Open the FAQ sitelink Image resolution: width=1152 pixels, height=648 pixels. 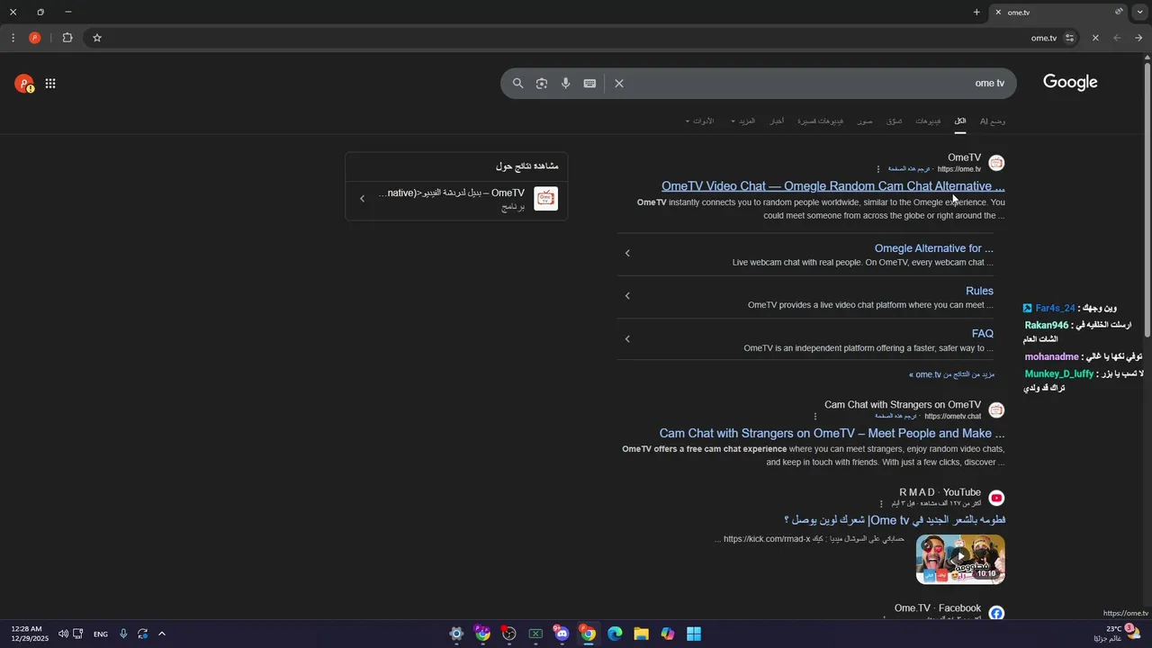[982, 333]
